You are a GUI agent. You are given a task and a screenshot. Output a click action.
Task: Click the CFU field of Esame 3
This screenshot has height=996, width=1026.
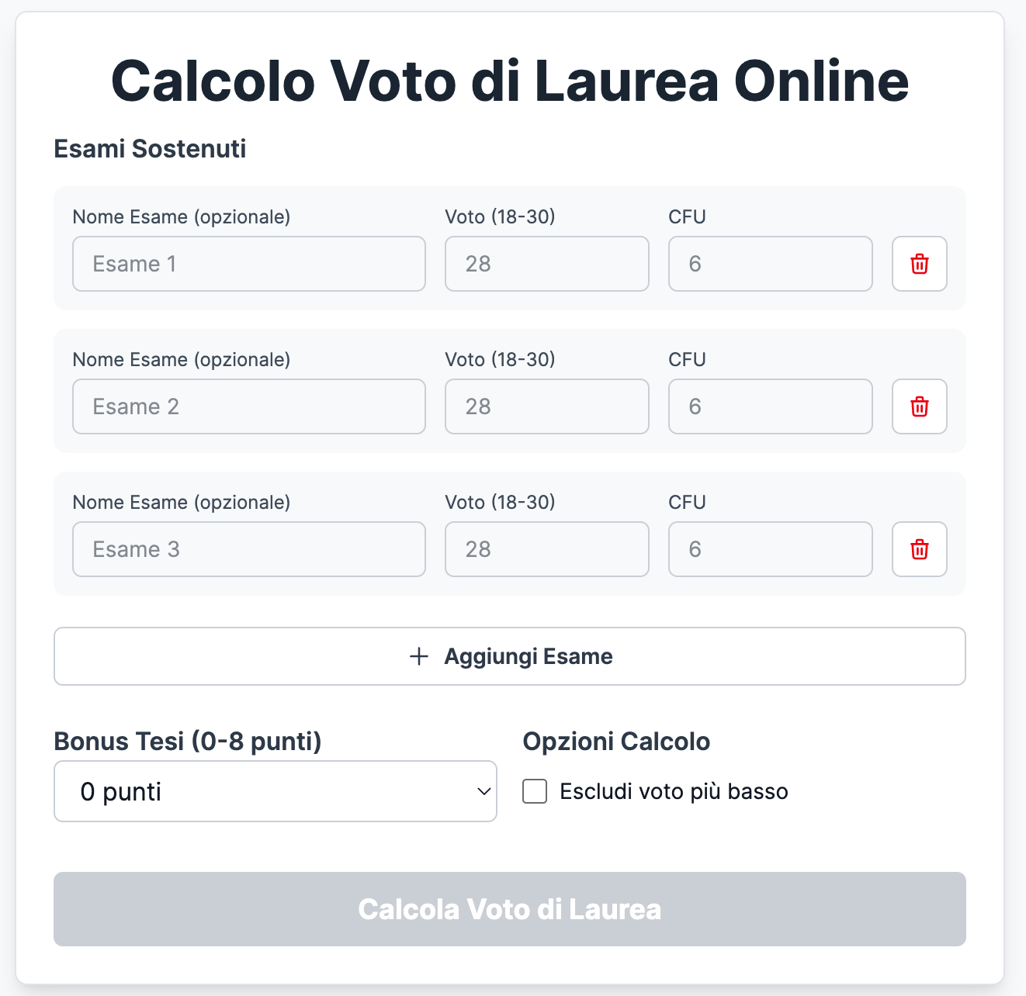click(x=770, y=549)
